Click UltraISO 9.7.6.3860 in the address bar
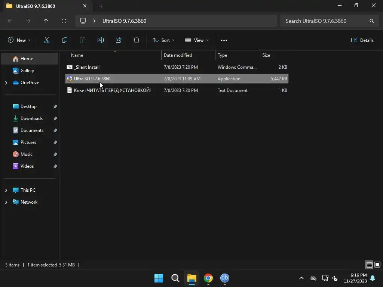383x287 pixels. (x=124, y=21)
